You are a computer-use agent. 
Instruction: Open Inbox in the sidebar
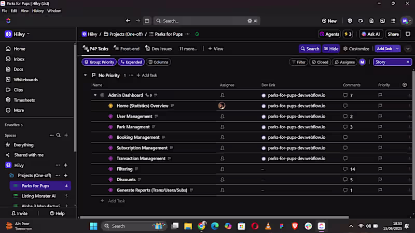point(19,59)
